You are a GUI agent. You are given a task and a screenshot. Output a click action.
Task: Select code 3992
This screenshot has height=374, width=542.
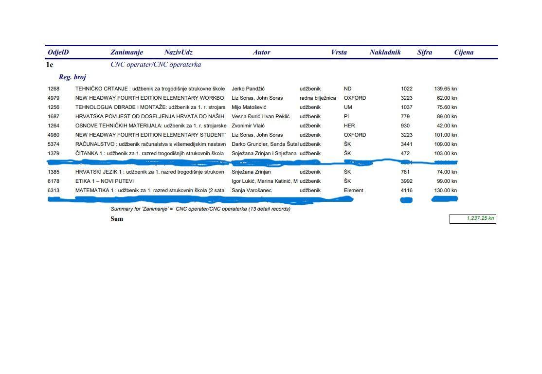[x=407, y=181]
